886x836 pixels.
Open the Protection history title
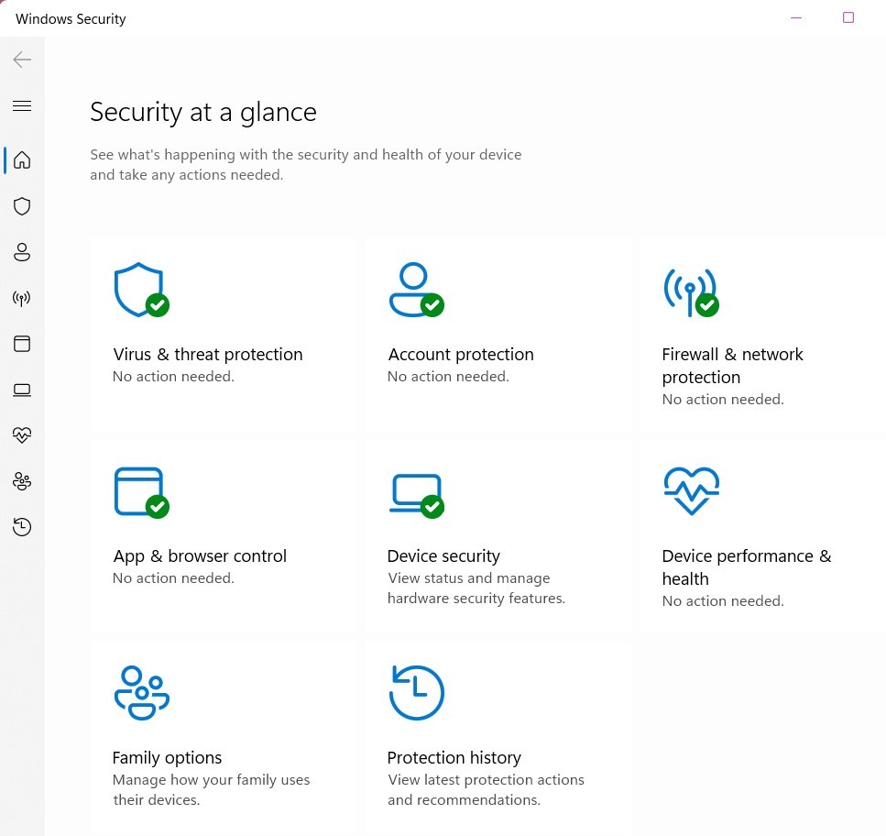click(x=454, y=758)
